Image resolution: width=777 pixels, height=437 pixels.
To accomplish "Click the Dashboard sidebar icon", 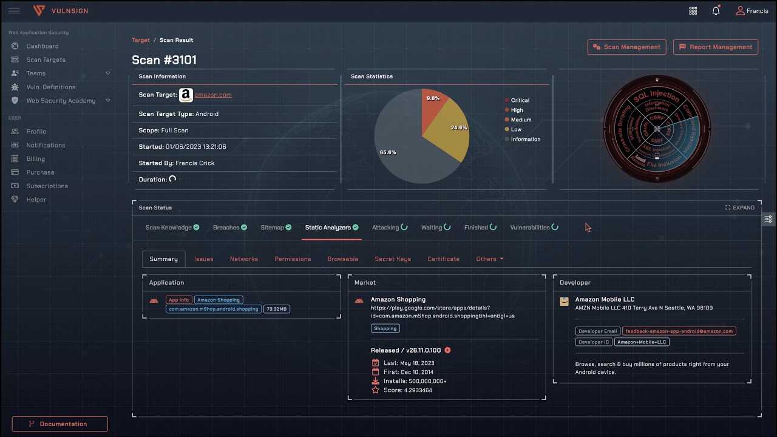I will [15, 46].
